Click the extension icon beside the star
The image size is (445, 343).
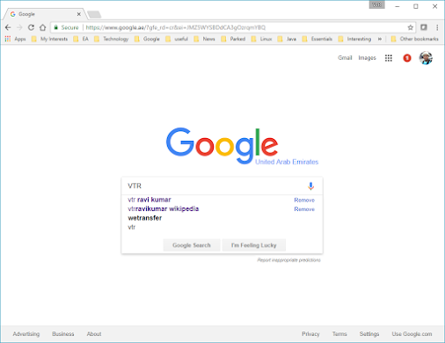coord(424,27)
